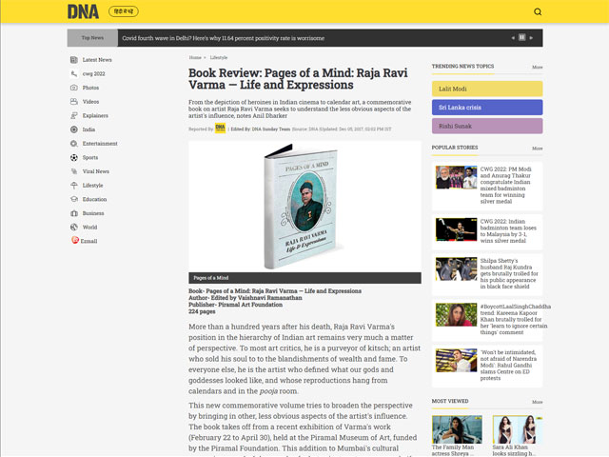The width and height of the screenshot is (609, 457).
Task: Read Indian badminton team loses story
Action: click(508, 231)
